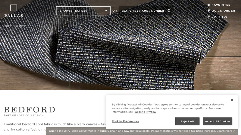Click the Pallas square logo
The image size is (241, 135).
(14, 8)
